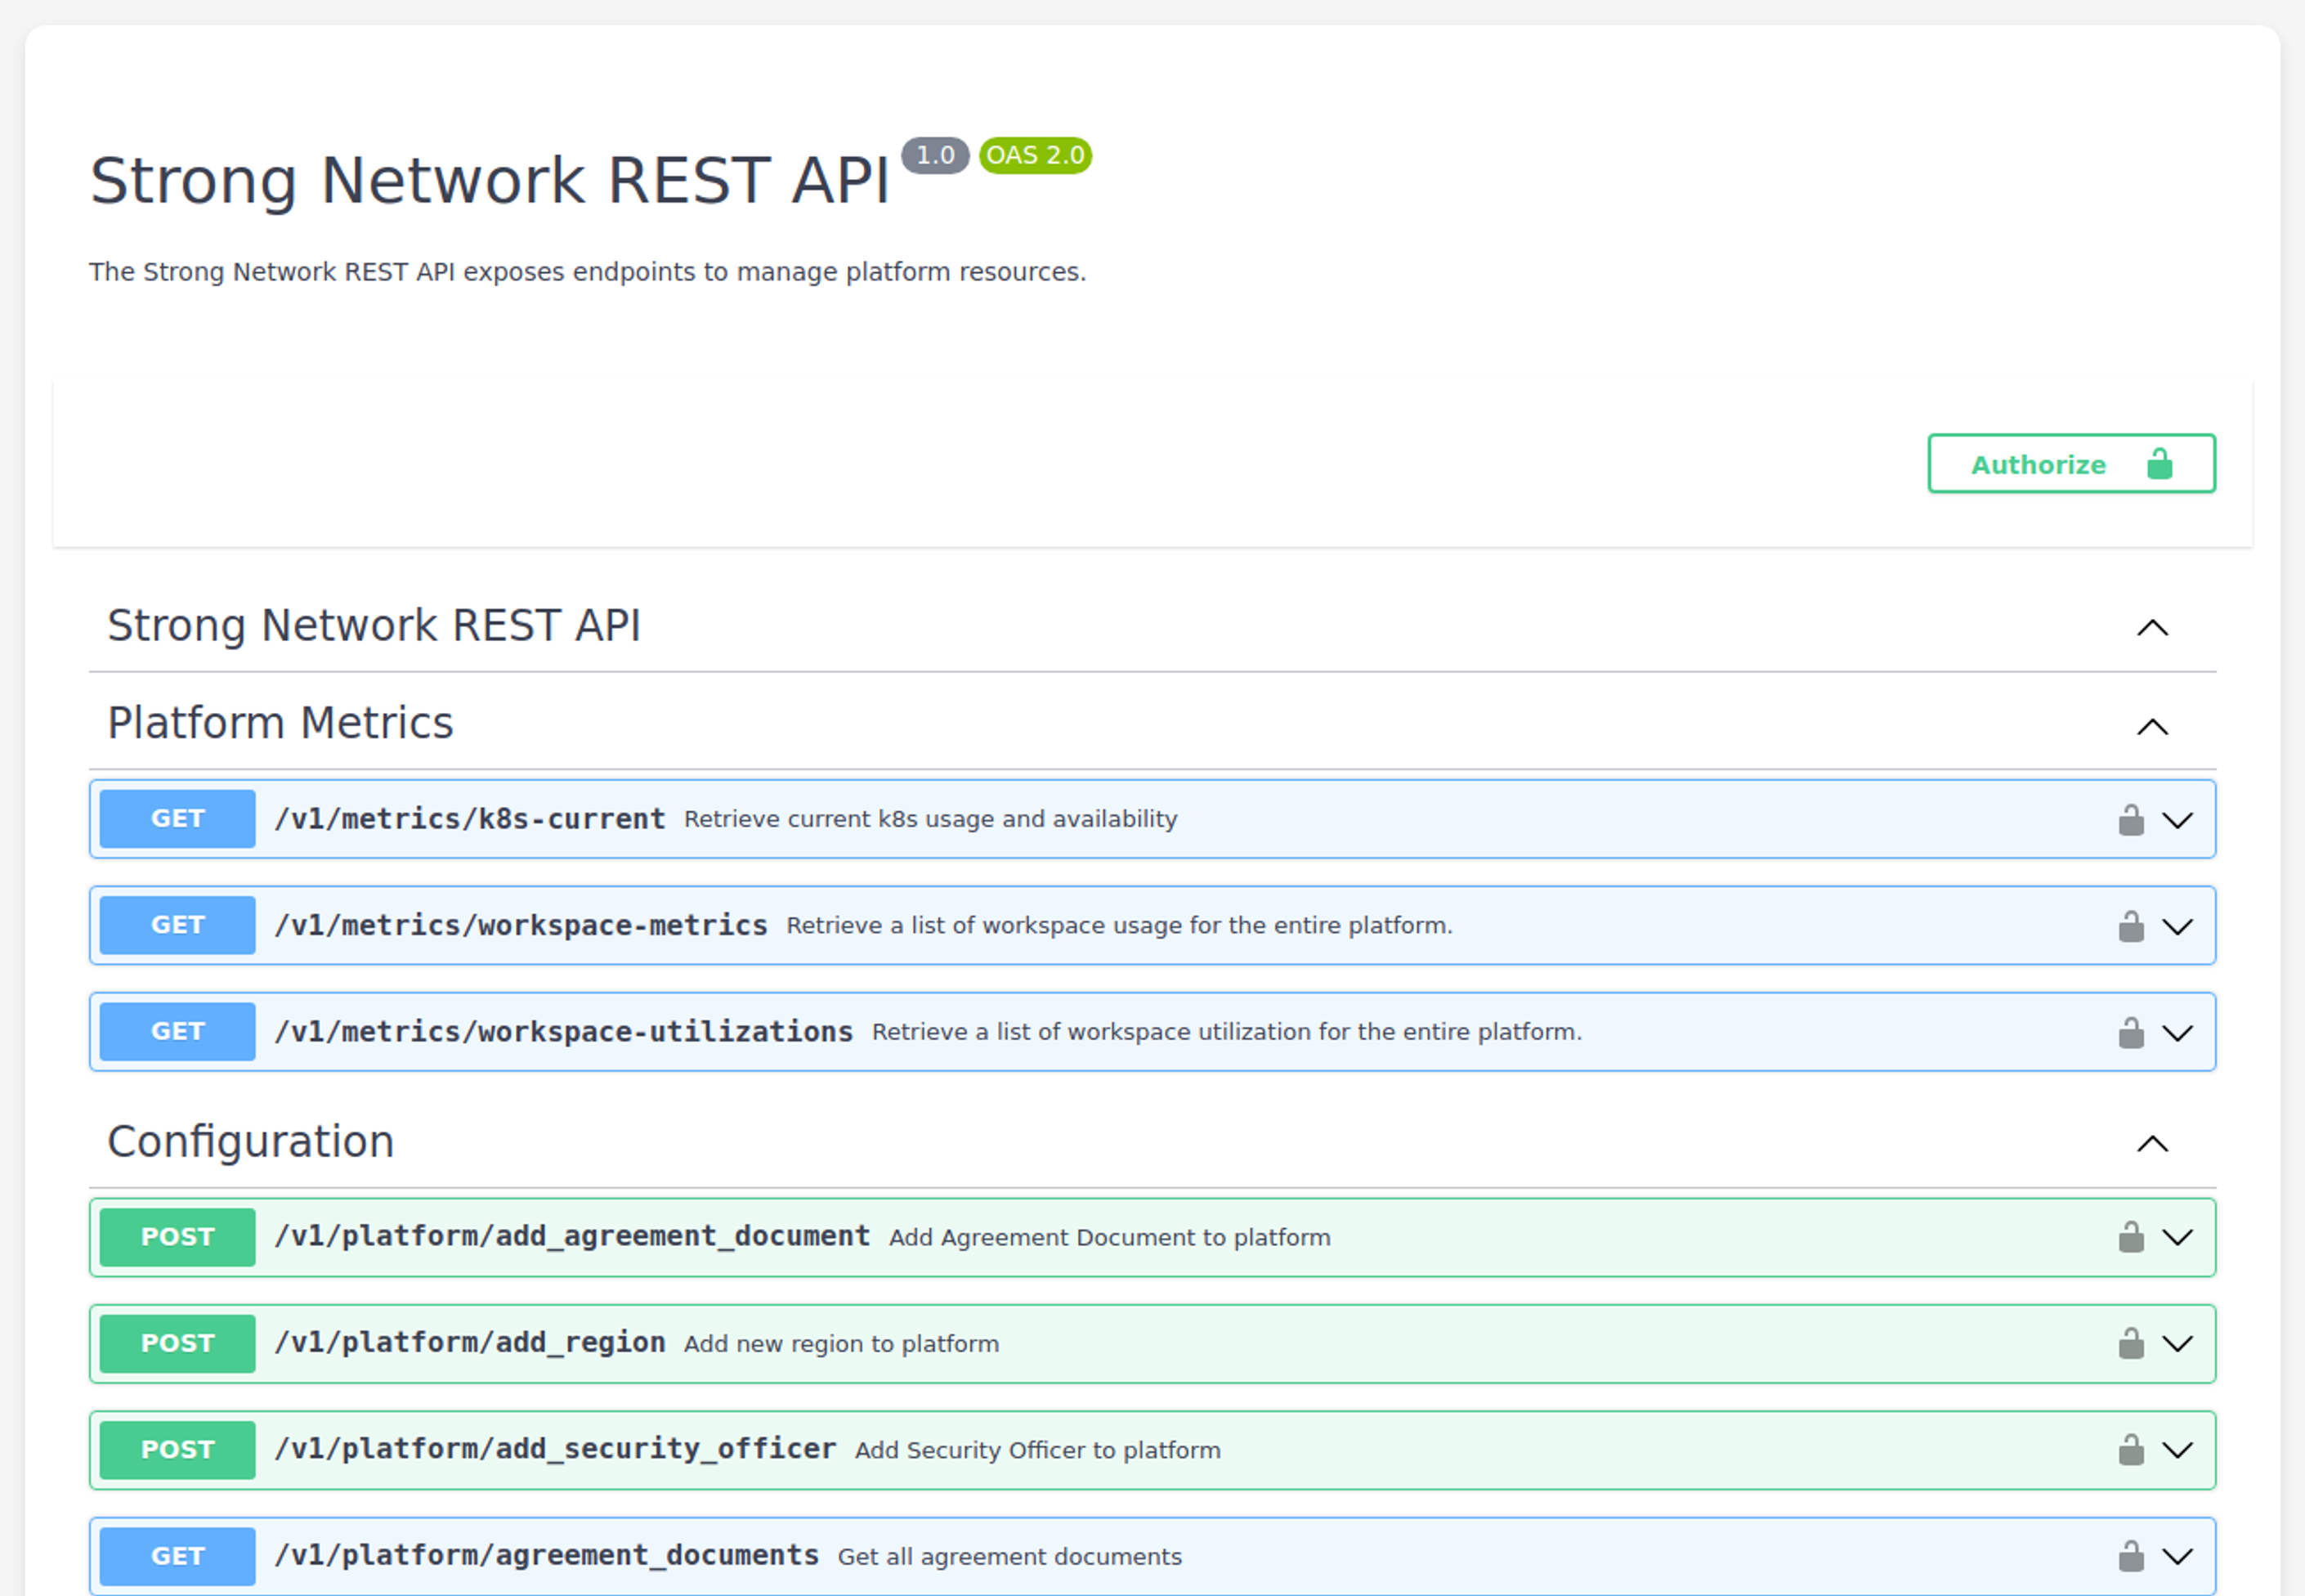The width and height of the screenshot is (2305, 1596).
Task: Expand the /v1/platform/agreement_documents endpoint
Action: [x=2178, y=1556]
